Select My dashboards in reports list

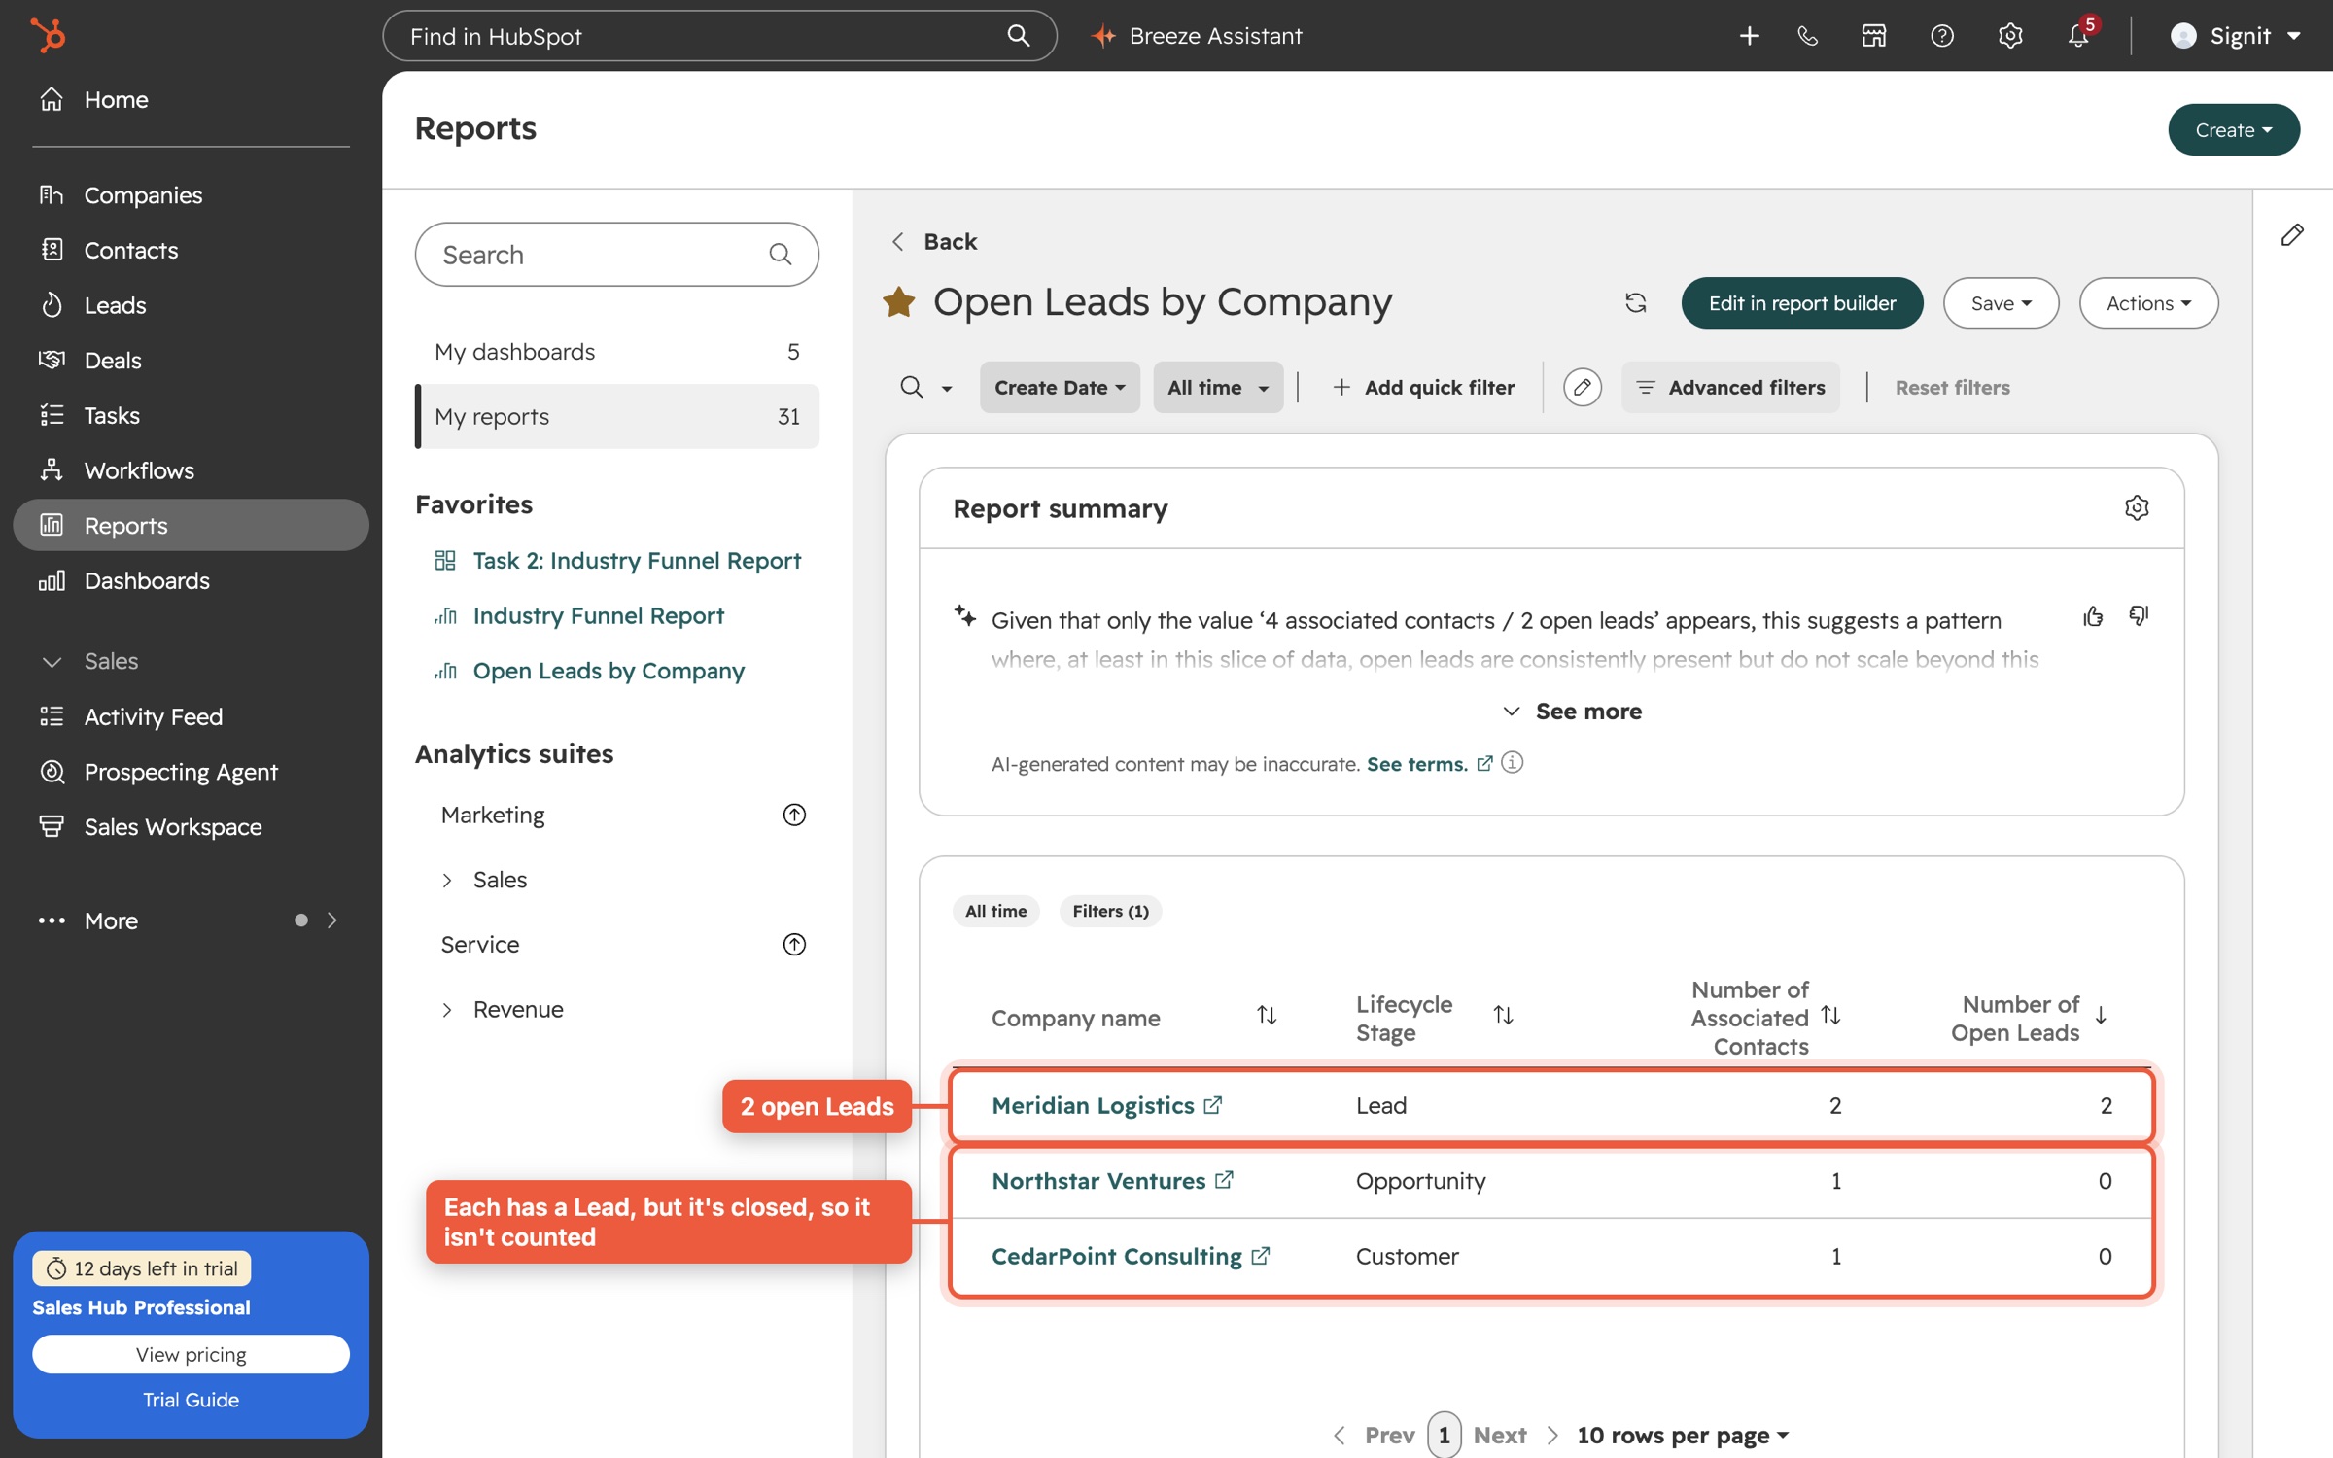[616, 352]
